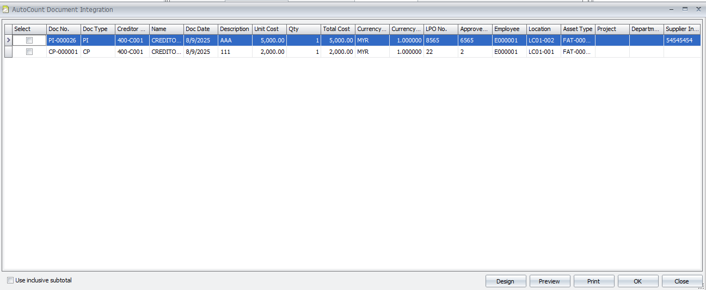Screen dimensions: 706x290
Task: Click the Close button at bottom
Action: (682, 281)
